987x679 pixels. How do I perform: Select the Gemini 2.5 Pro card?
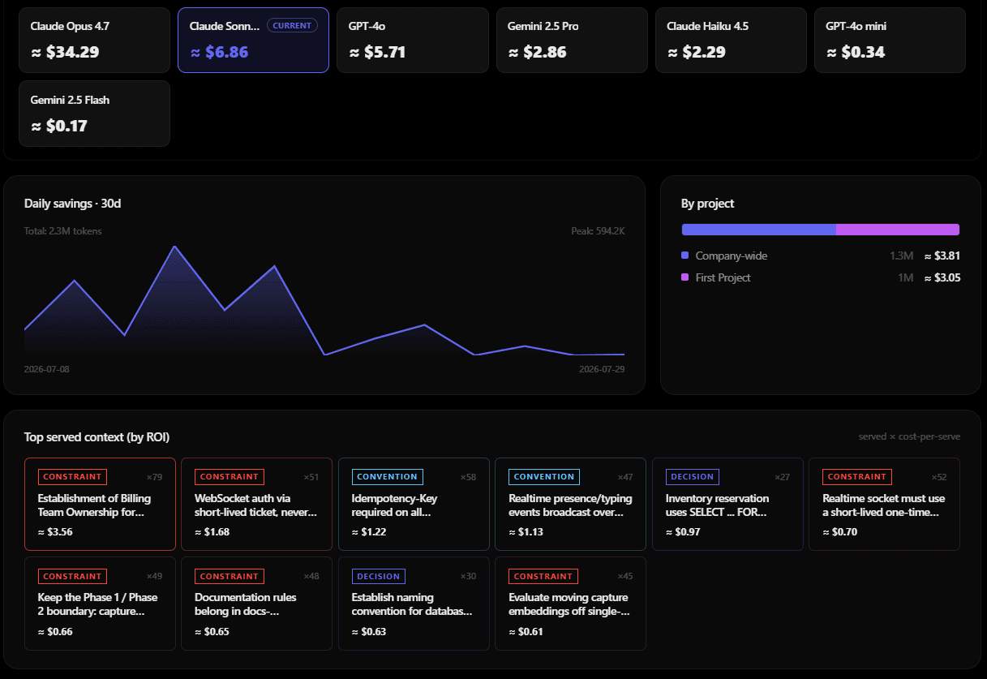coord(572,41)
